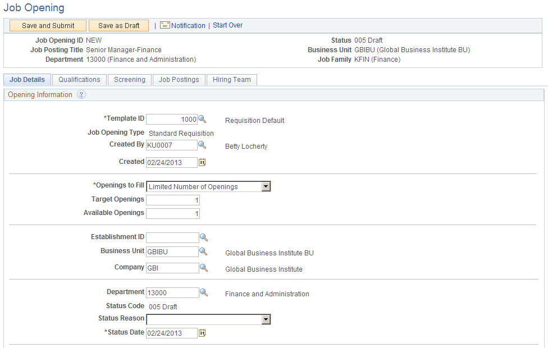
Task: Switch to Job Postings tab
Action: [179, 80]
